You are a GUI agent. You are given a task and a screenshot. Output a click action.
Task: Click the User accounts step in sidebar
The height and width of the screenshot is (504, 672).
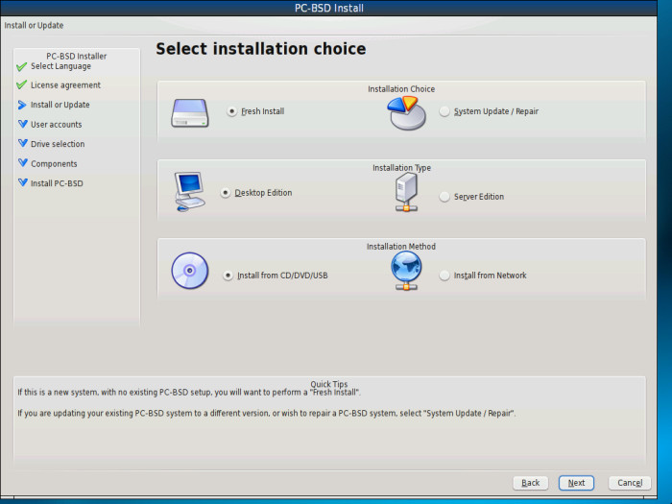pos(56,124)
